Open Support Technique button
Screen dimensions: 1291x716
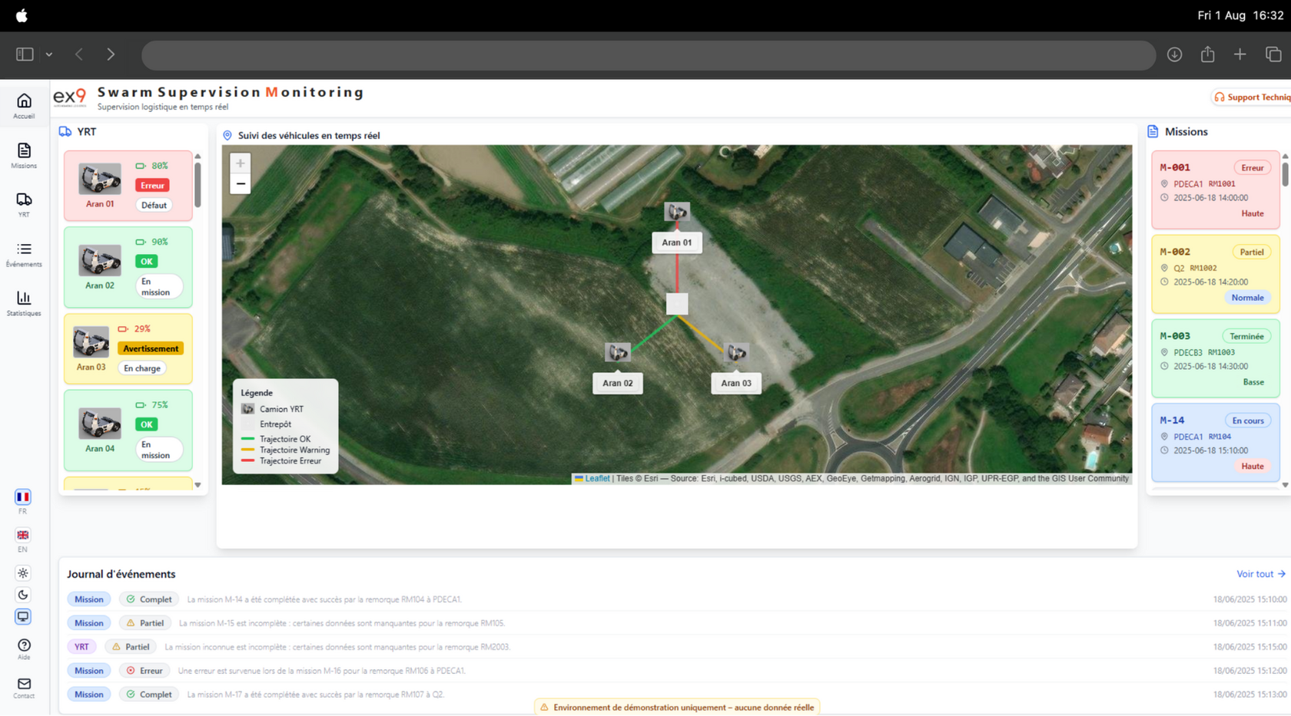pyautogui.click(x=1253, y=97)
